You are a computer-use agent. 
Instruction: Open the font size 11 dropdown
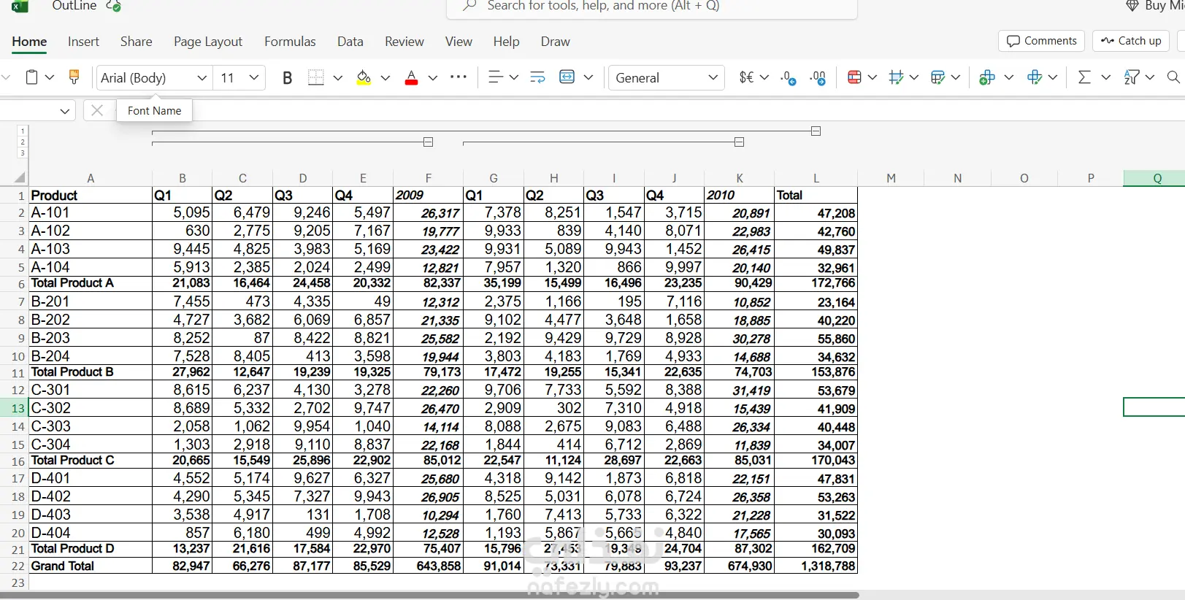tap(254, 77)
